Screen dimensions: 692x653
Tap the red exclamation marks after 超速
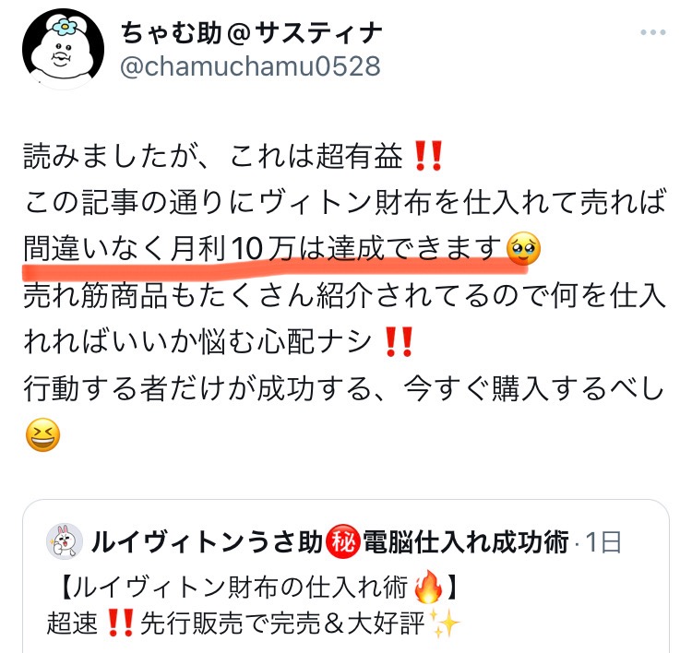click(x=121, y=623)
